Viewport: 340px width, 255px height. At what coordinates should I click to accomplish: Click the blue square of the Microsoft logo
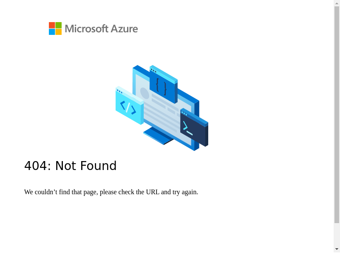(52, 32)
